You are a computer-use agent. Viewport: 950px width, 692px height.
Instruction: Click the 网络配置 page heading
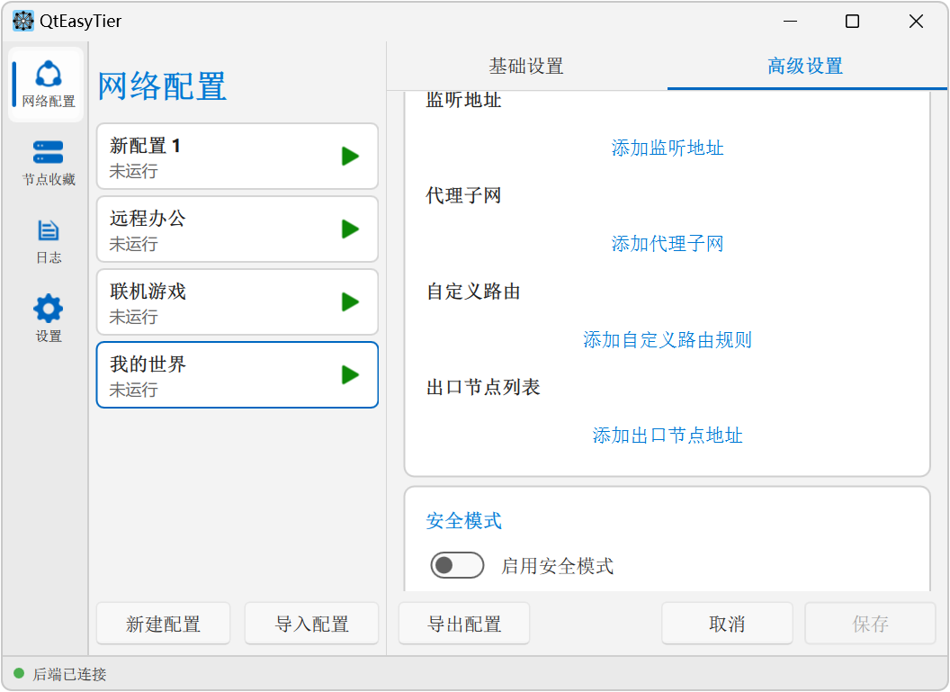(x=162, y=85)
